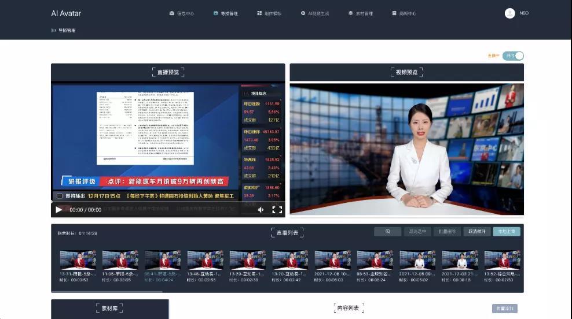Select the 2021-12-03 clip thumbnail

click(x=460, y=259)
